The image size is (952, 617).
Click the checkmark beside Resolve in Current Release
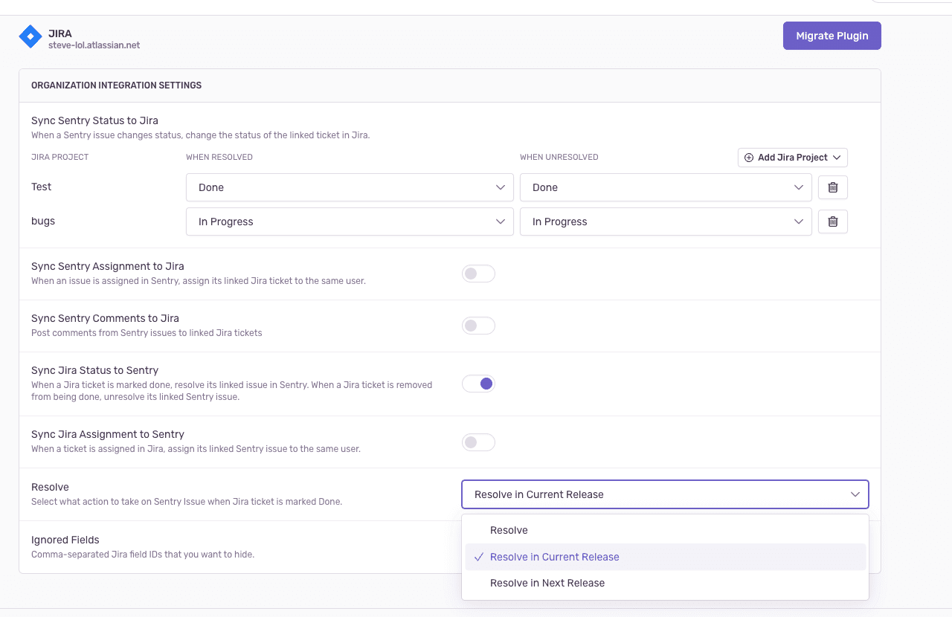click(477, 556)
